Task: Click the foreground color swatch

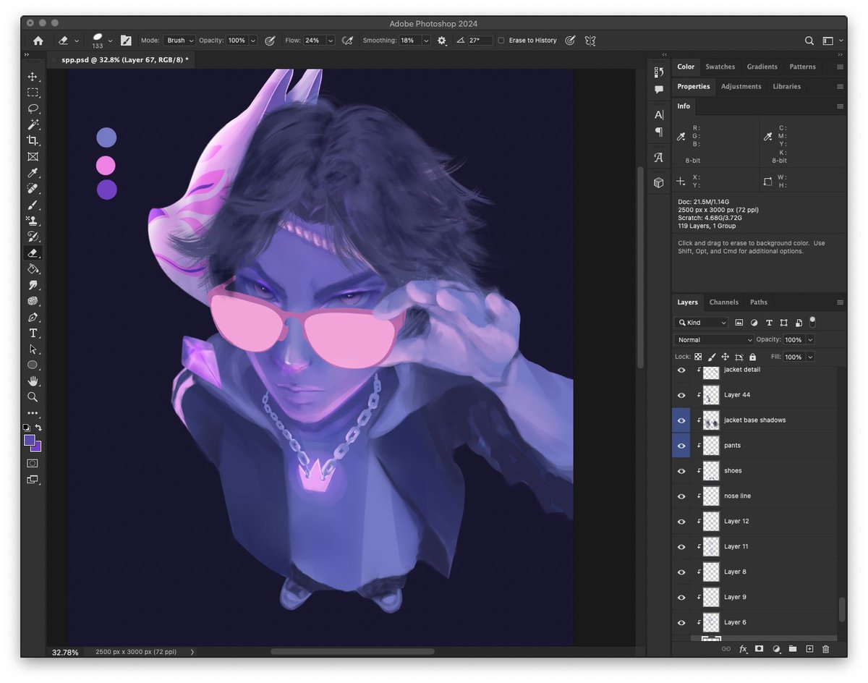Action: pyautogui.click(x=30, y=440)
